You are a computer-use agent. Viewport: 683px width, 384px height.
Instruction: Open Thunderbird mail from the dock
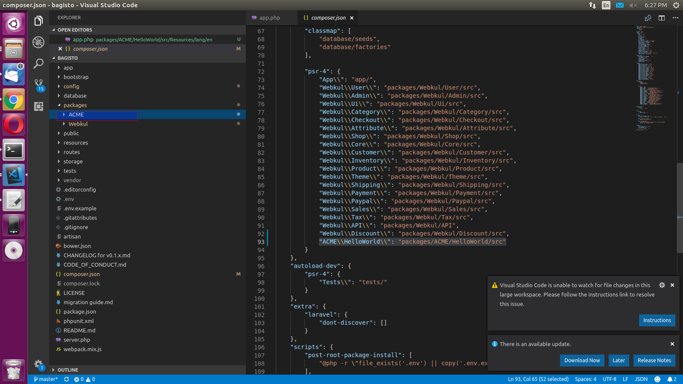point(14,75)
